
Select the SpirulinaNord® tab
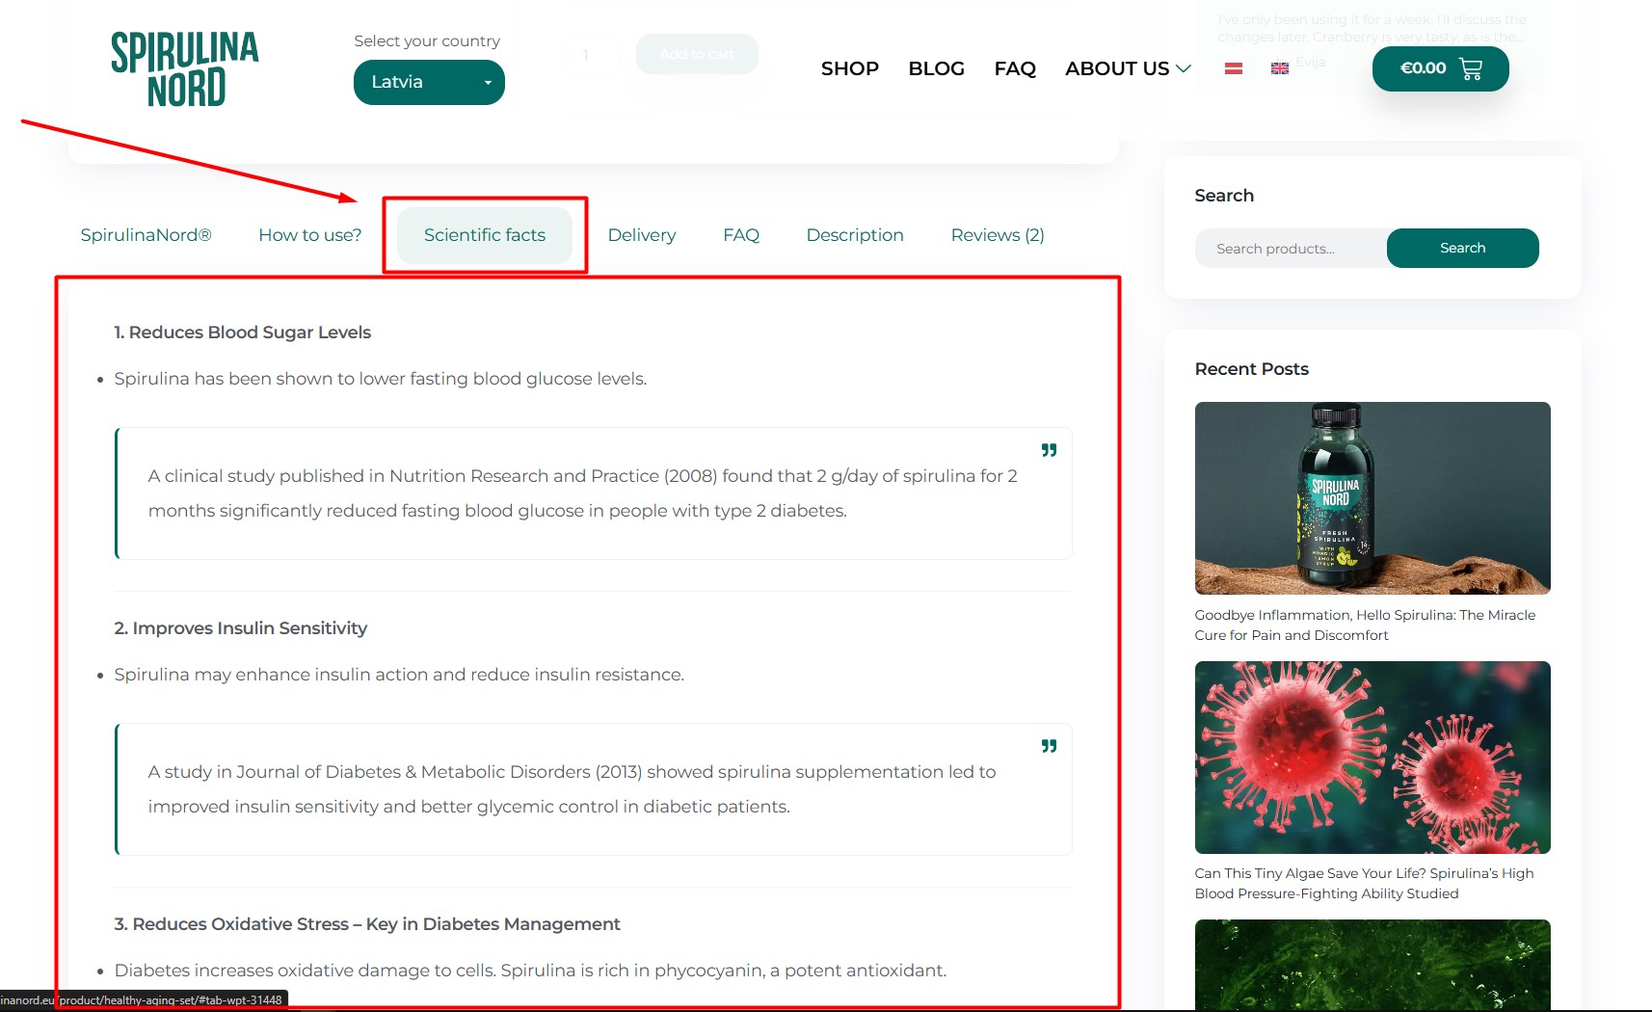[x=146, y=235]
